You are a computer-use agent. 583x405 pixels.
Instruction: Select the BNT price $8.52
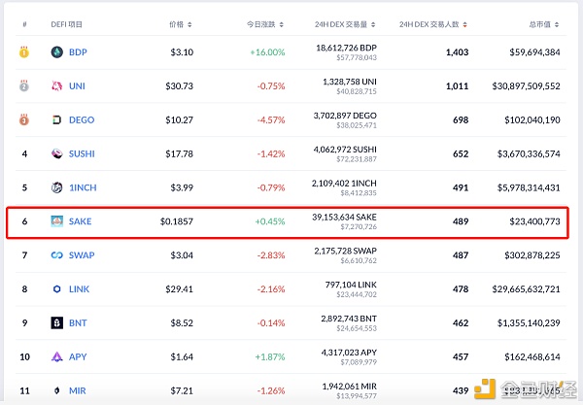coord(182,322)
